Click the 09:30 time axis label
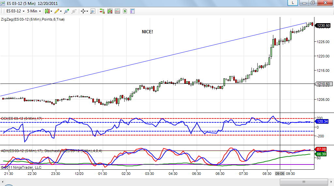This screenshot has width=334, height=186. click(x=290, y=174)
